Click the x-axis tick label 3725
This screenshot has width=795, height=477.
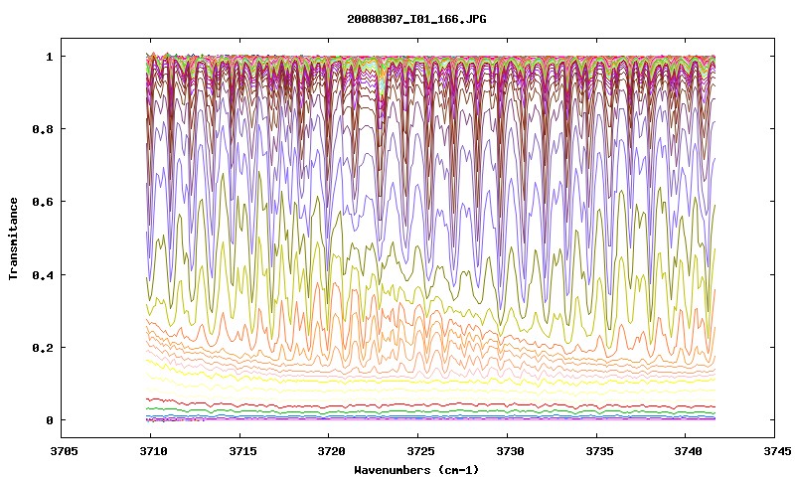tap(418, 451)
